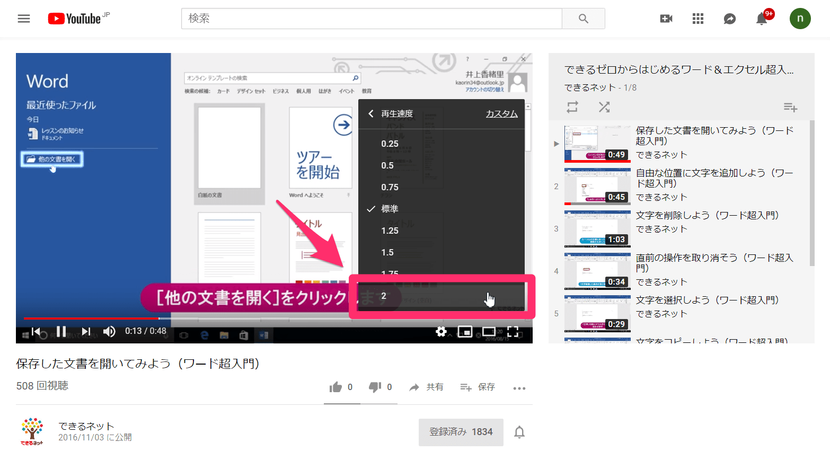This screenshot has width=830, height=451.
Task: Open 直前の操作を取り消そう video title
Action: tap(714, 263)
